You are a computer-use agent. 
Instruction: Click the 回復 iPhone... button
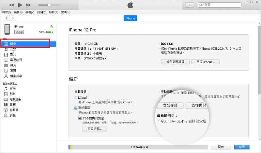click(206, 62)
